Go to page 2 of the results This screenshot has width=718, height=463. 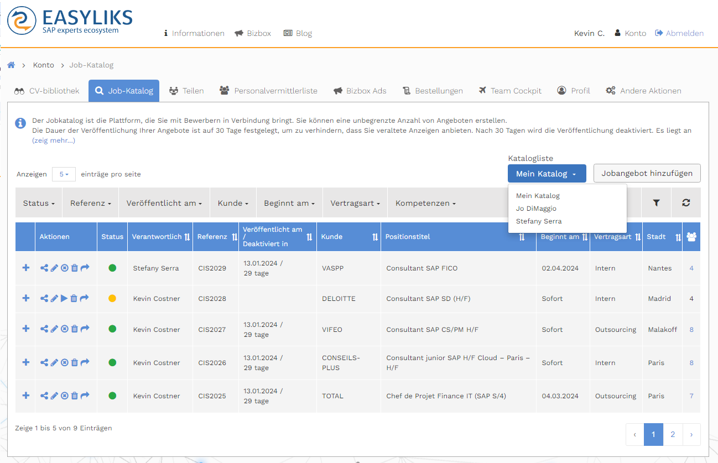pos(673,435)
